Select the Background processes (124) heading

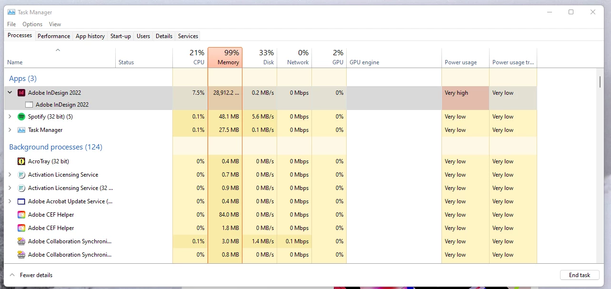pos(56,147)
